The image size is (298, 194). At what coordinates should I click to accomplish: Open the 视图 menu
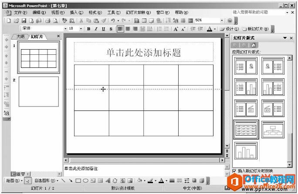coord(58,13)
